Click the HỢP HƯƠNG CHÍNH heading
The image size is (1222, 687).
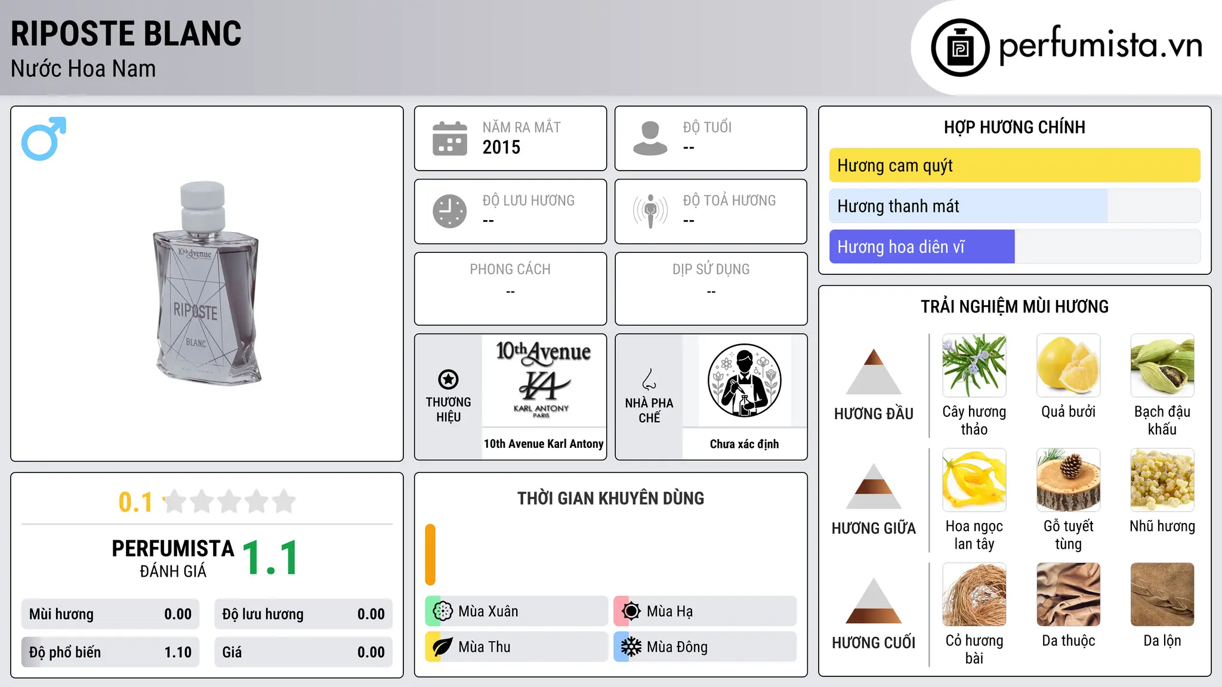click(1014, 127)
